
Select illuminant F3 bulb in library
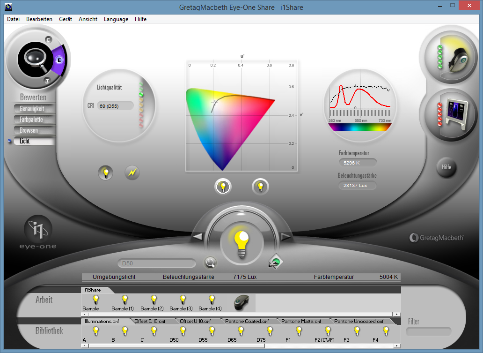click(x=357, y=331)
